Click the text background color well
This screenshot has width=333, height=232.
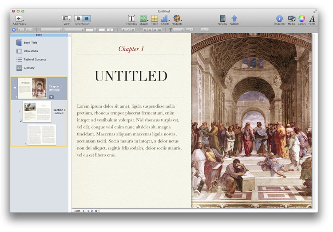point(110,30)
